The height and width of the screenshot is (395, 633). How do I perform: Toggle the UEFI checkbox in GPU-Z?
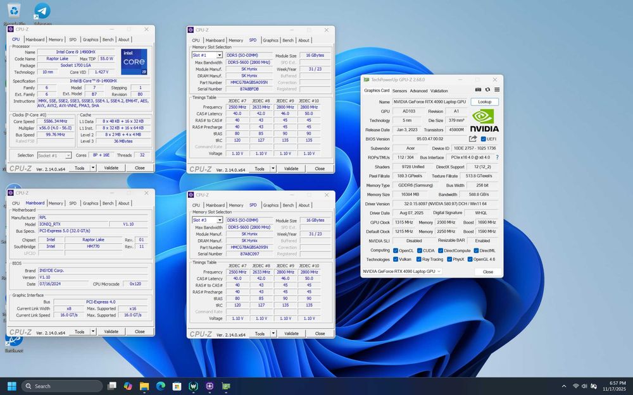[484, 139]
